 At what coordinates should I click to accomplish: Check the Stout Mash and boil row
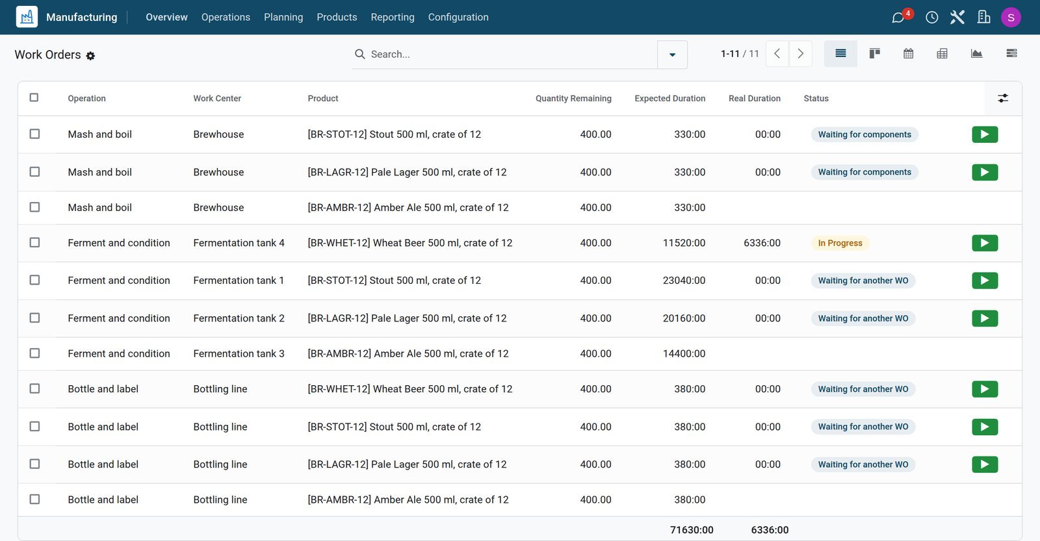point(34,134)
